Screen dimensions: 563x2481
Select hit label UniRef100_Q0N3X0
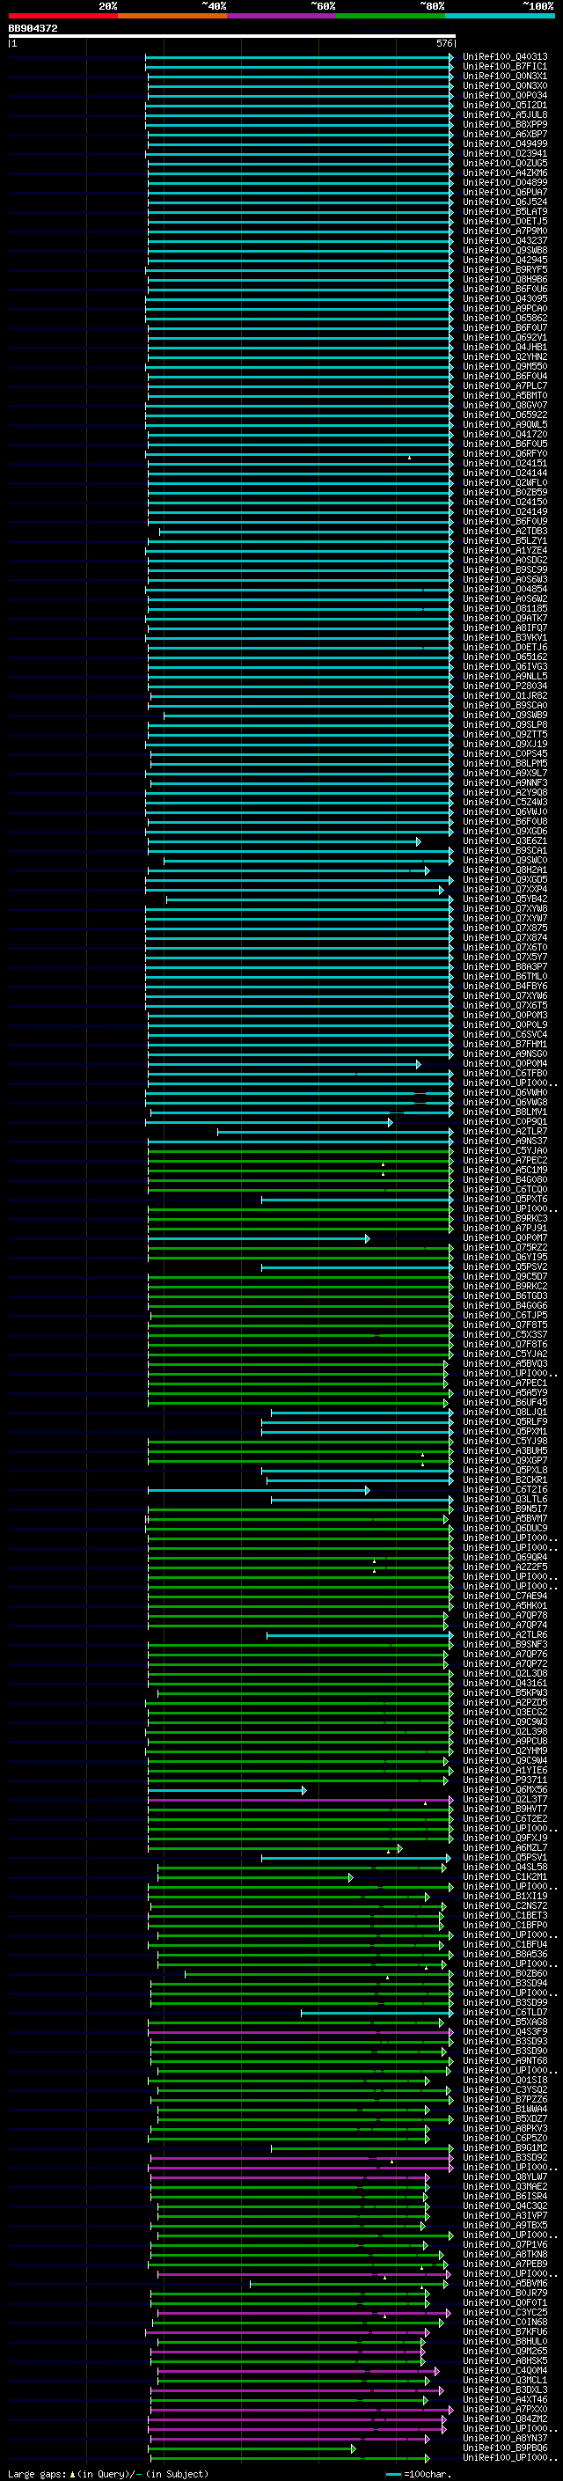click(504, 85)
